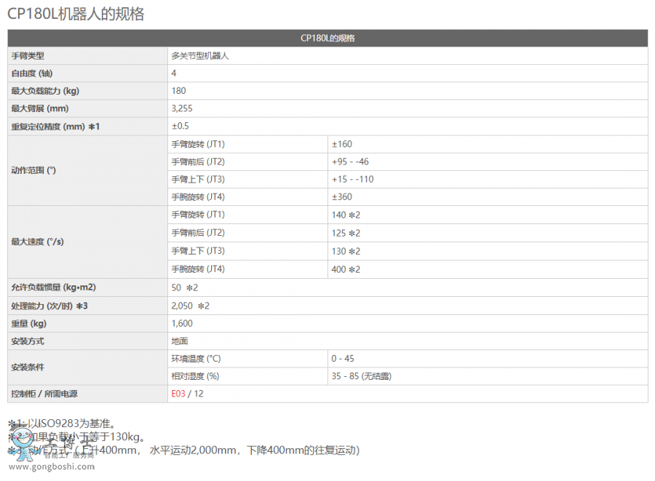Click the speed value "400 *2"

click(346, 270)
